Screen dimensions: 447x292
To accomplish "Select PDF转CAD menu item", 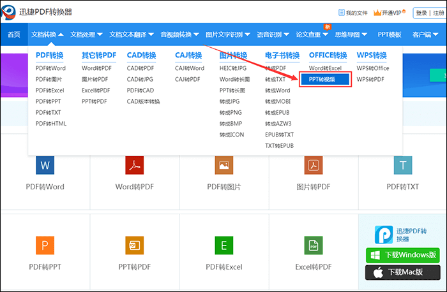I will (x=140, y=91).
